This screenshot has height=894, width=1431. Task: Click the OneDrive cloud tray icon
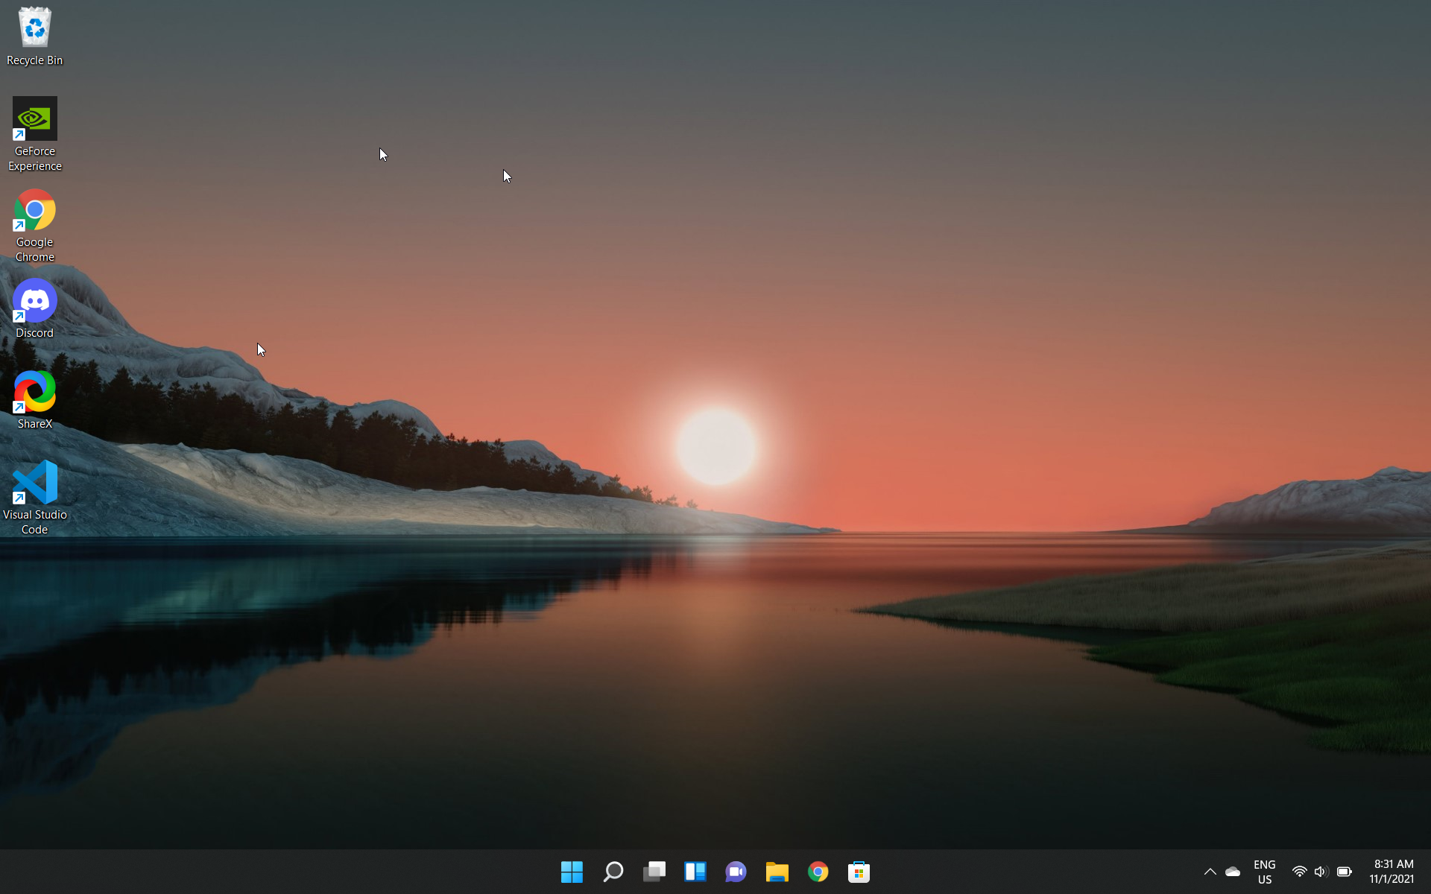pos(1233,872)
